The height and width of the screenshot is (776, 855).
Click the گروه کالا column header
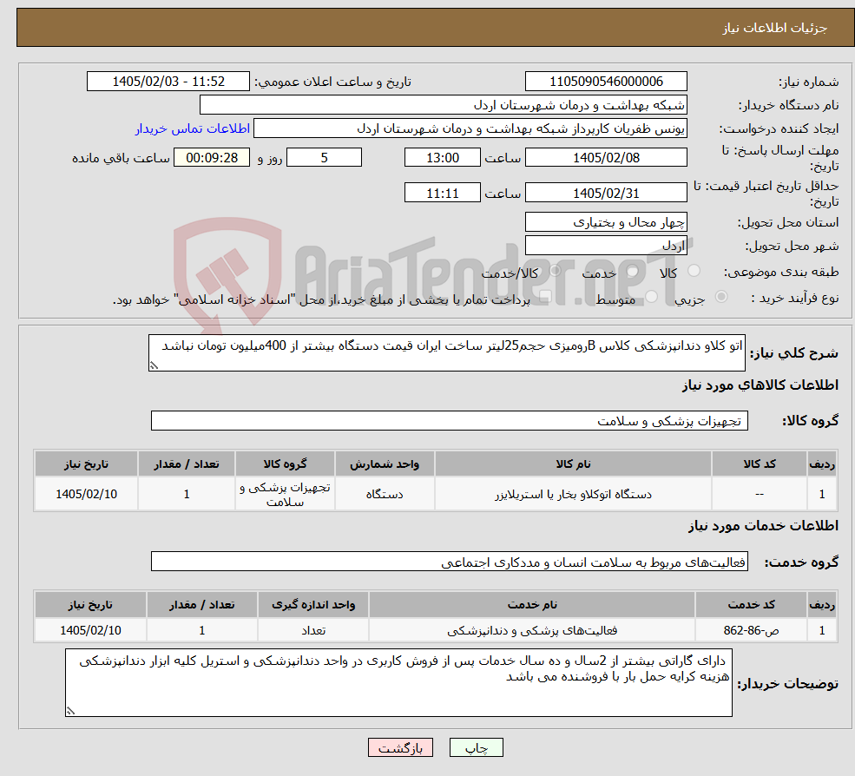tap(285, 464)
